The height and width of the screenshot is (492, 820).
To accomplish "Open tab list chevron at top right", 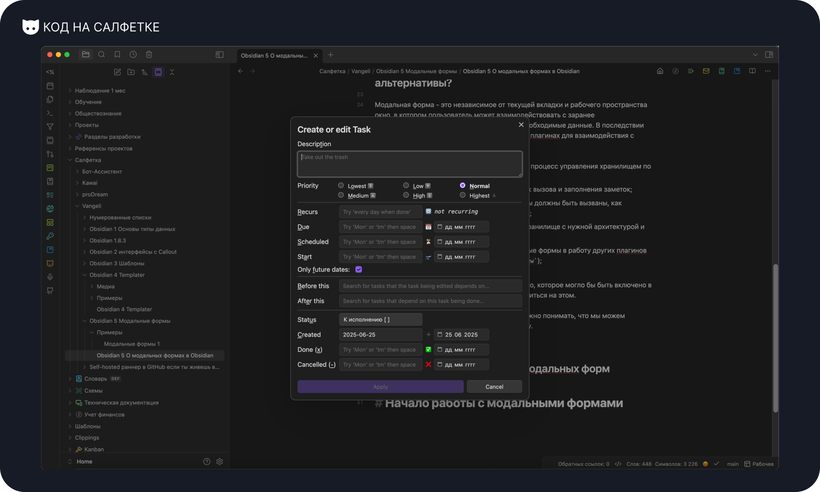I will coord(755,55).
